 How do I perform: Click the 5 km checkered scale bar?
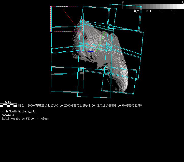8,105
